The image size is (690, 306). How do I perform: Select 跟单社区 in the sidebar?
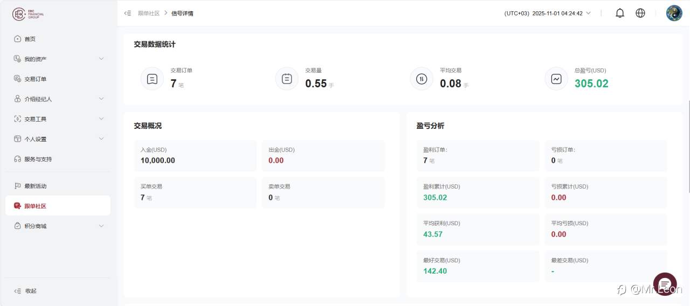[35, 206]
